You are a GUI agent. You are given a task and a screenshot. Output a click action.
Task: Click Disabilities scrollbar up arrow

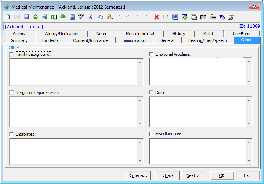click(140, 142)
